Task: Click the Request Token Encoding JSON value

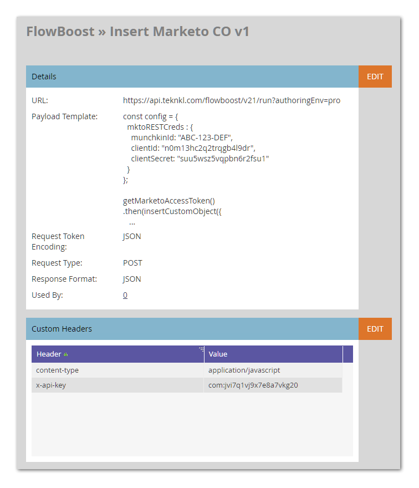Action: point(132,237)
